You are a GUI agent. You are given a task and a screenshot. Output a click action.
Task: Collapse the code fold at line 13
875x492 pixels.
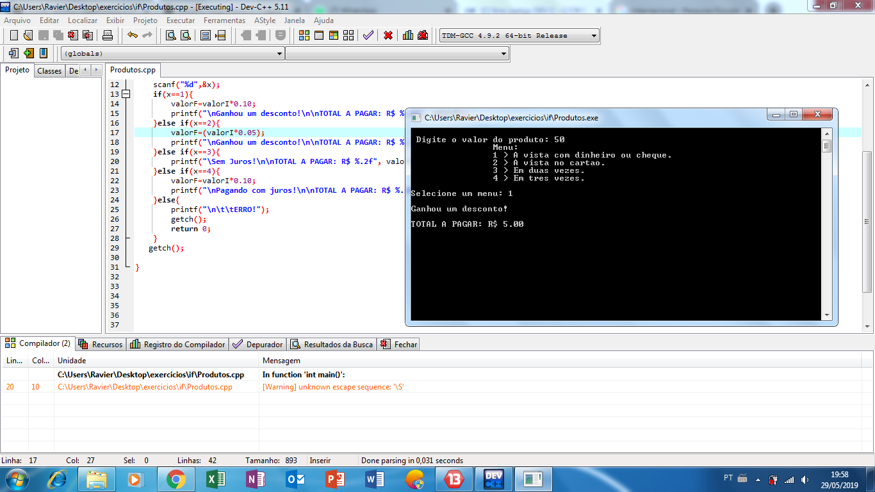tap(126, 94)
